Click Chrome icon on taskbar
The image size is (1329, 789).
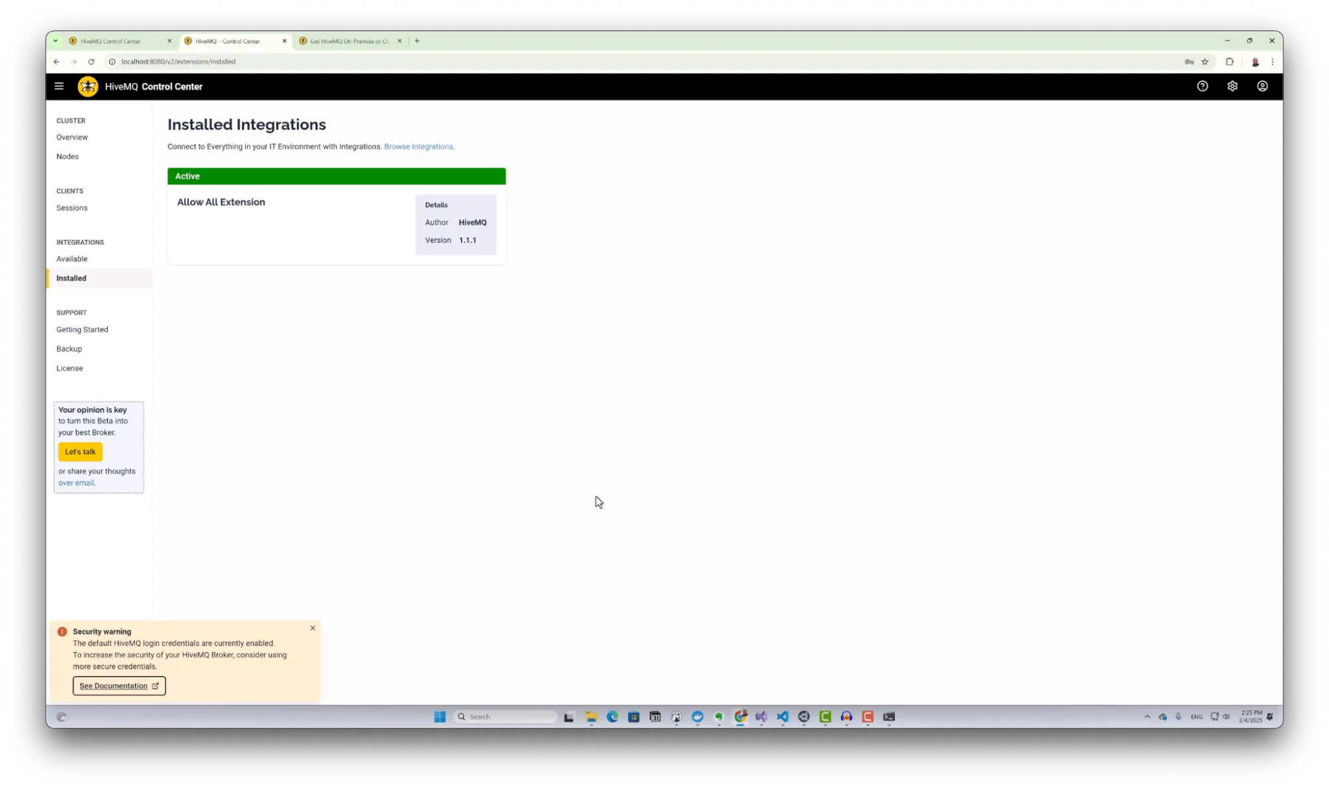[740, 717]
